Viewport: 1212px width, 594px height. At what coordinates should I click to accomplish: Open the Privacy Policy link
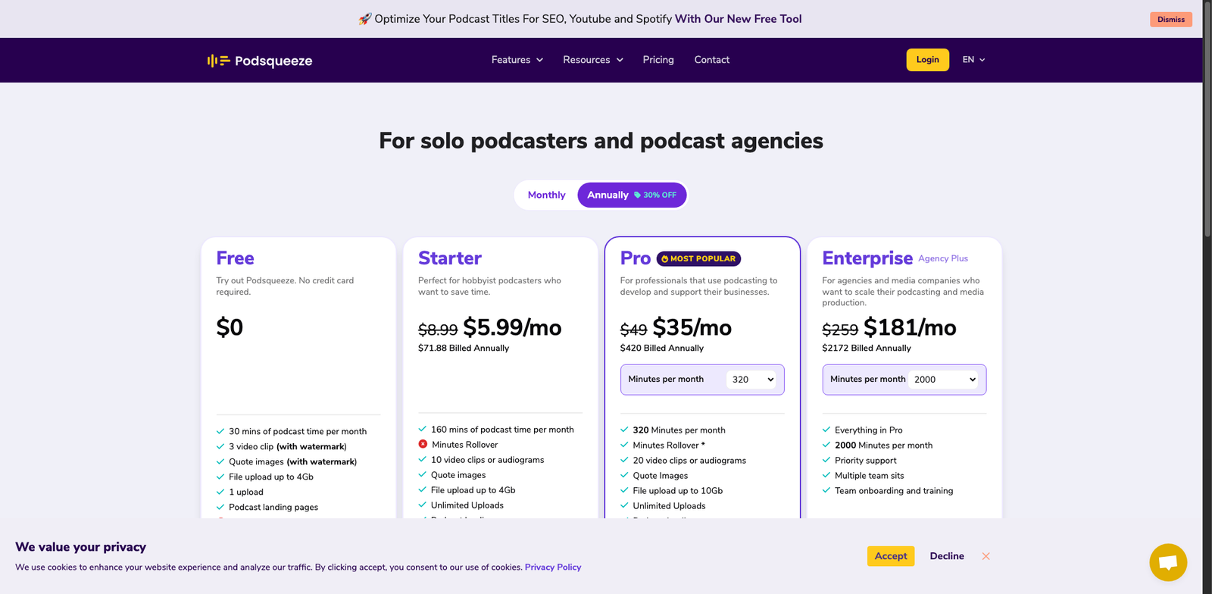click(x=553, y=567)
